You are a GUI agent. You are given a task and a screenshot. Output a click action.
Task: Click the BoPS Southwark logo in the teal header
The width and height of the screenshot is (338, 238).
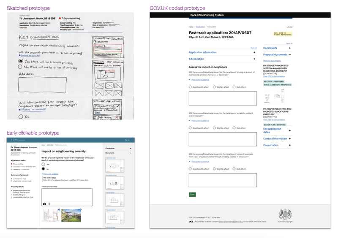click(18, 140)
